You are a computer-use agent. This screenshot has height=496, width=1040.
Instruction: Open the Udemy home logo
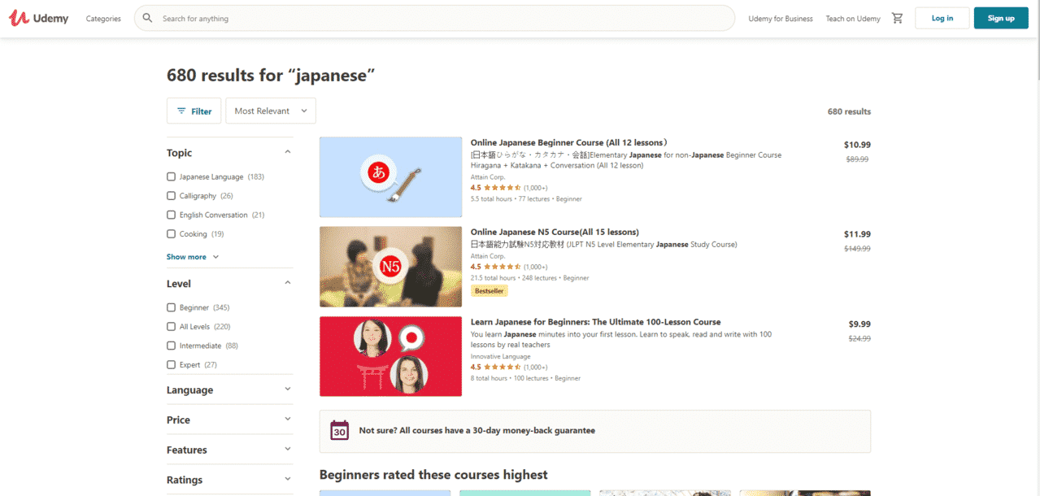point(38,18)
